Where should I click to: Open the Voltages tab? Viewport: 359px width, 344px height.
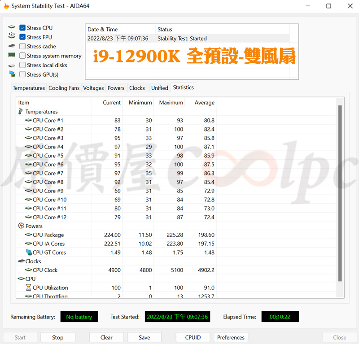(x=93, y=88)
